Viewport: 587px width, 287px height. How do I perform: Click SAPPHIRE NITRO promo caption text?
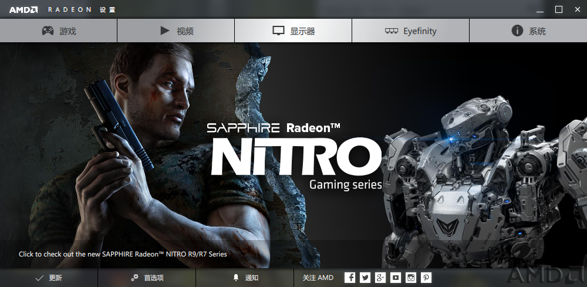[x=123, y=254]
